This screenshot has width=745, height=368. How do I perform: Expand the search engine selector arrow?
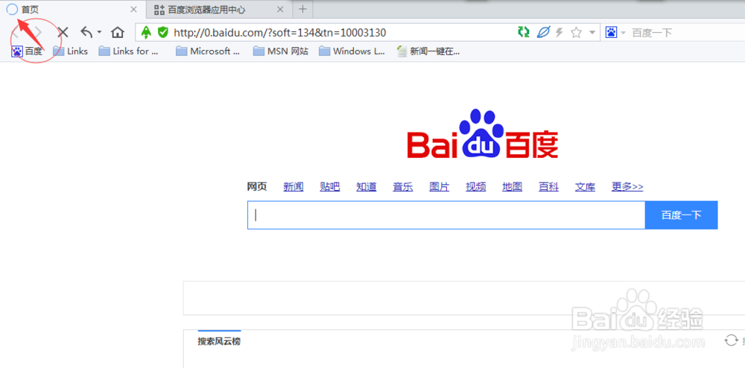pyautogui.click(x=623, y=33)
